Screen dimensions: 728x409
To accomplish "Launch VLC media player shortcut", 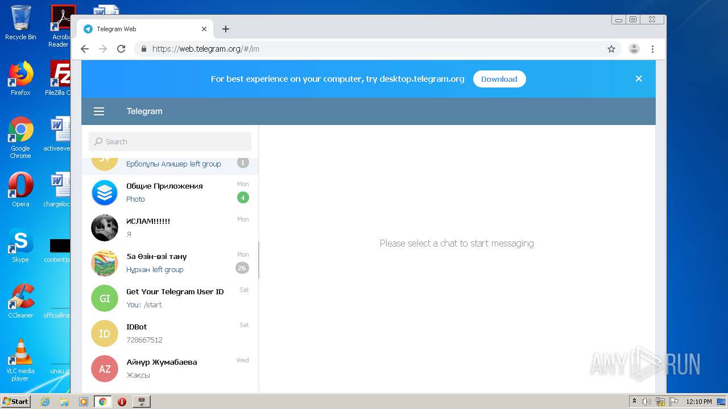I will point(20,361).
